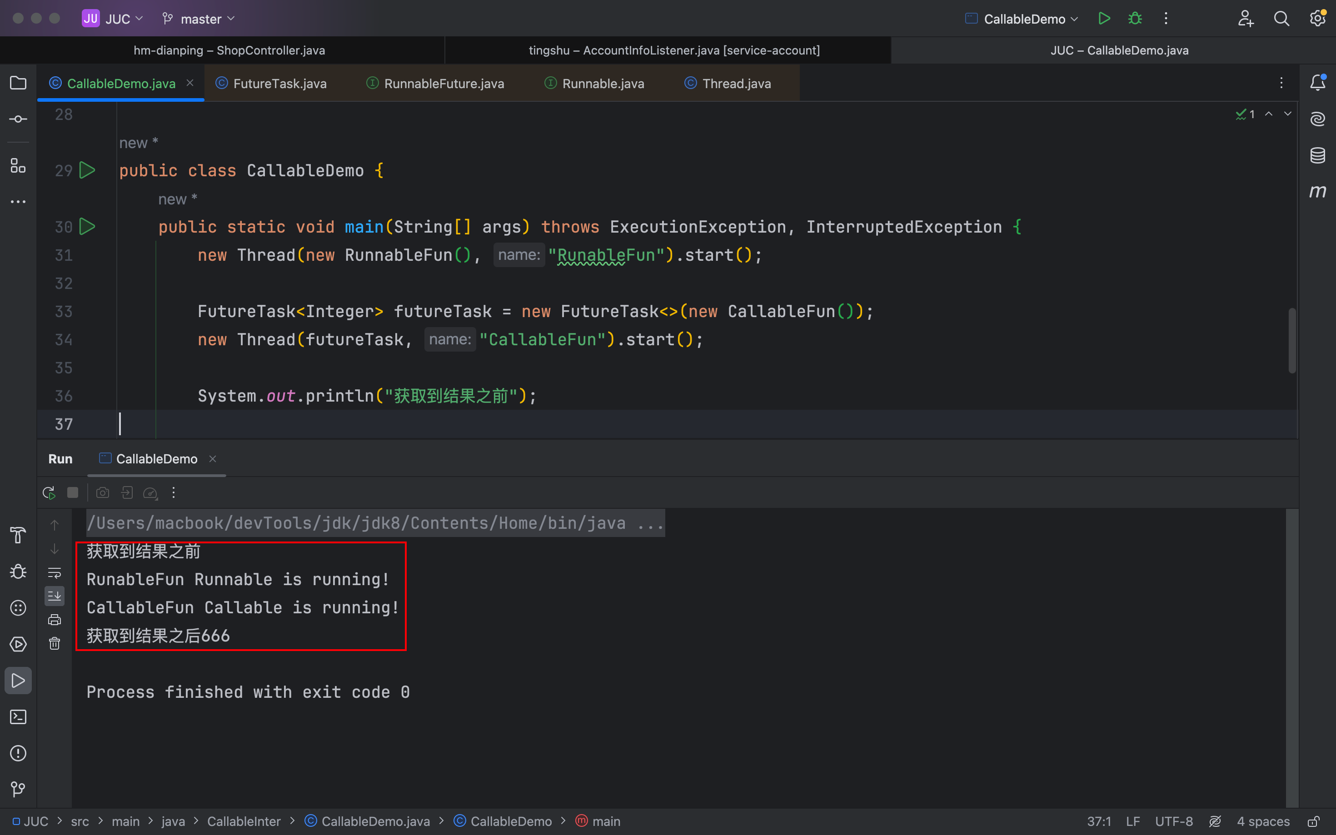
Task: Run CallableDemo with green play button in top toolbar
Action: pyautogui.click(x=1104, y=19)
